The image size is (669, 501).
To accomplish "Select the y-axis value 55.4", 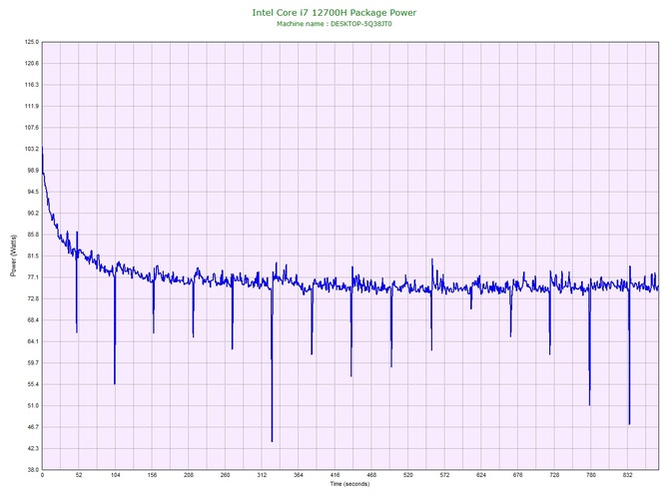I will [x=34, y=384].
